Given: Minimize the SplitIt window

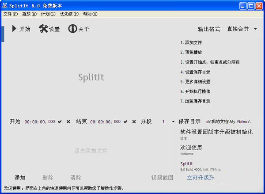Looking at the screenshot, I should point(243,6).
